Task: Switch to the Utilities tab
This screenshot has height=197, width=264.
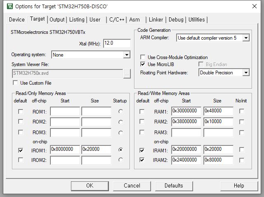Action: (x=196, y=19)
